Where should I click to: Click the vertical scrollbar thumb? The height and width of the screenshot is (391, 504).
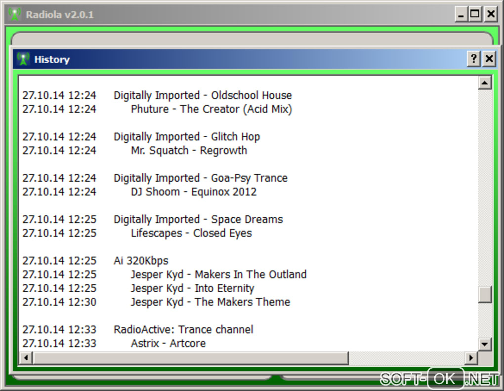pyautogui.click(x=485, y=294)
